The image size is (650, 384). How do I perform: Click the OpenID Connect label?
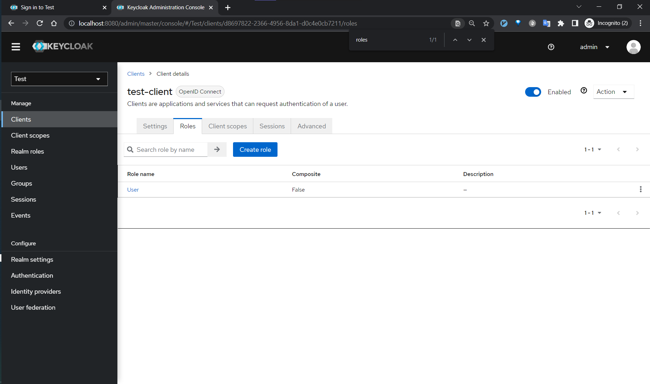tap(200, 92)
